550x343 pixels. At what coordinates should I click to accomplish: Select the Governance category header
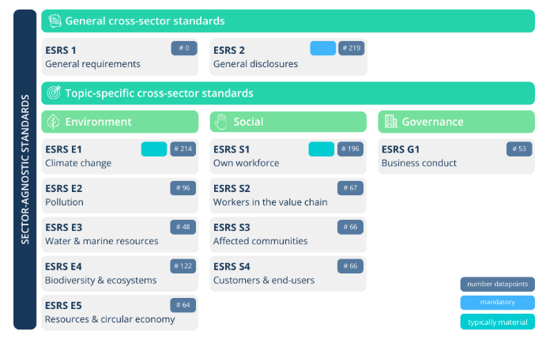456,122
